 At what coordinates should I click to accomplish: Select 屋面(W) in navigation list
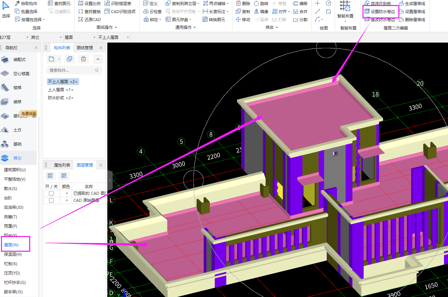point(11,245)
